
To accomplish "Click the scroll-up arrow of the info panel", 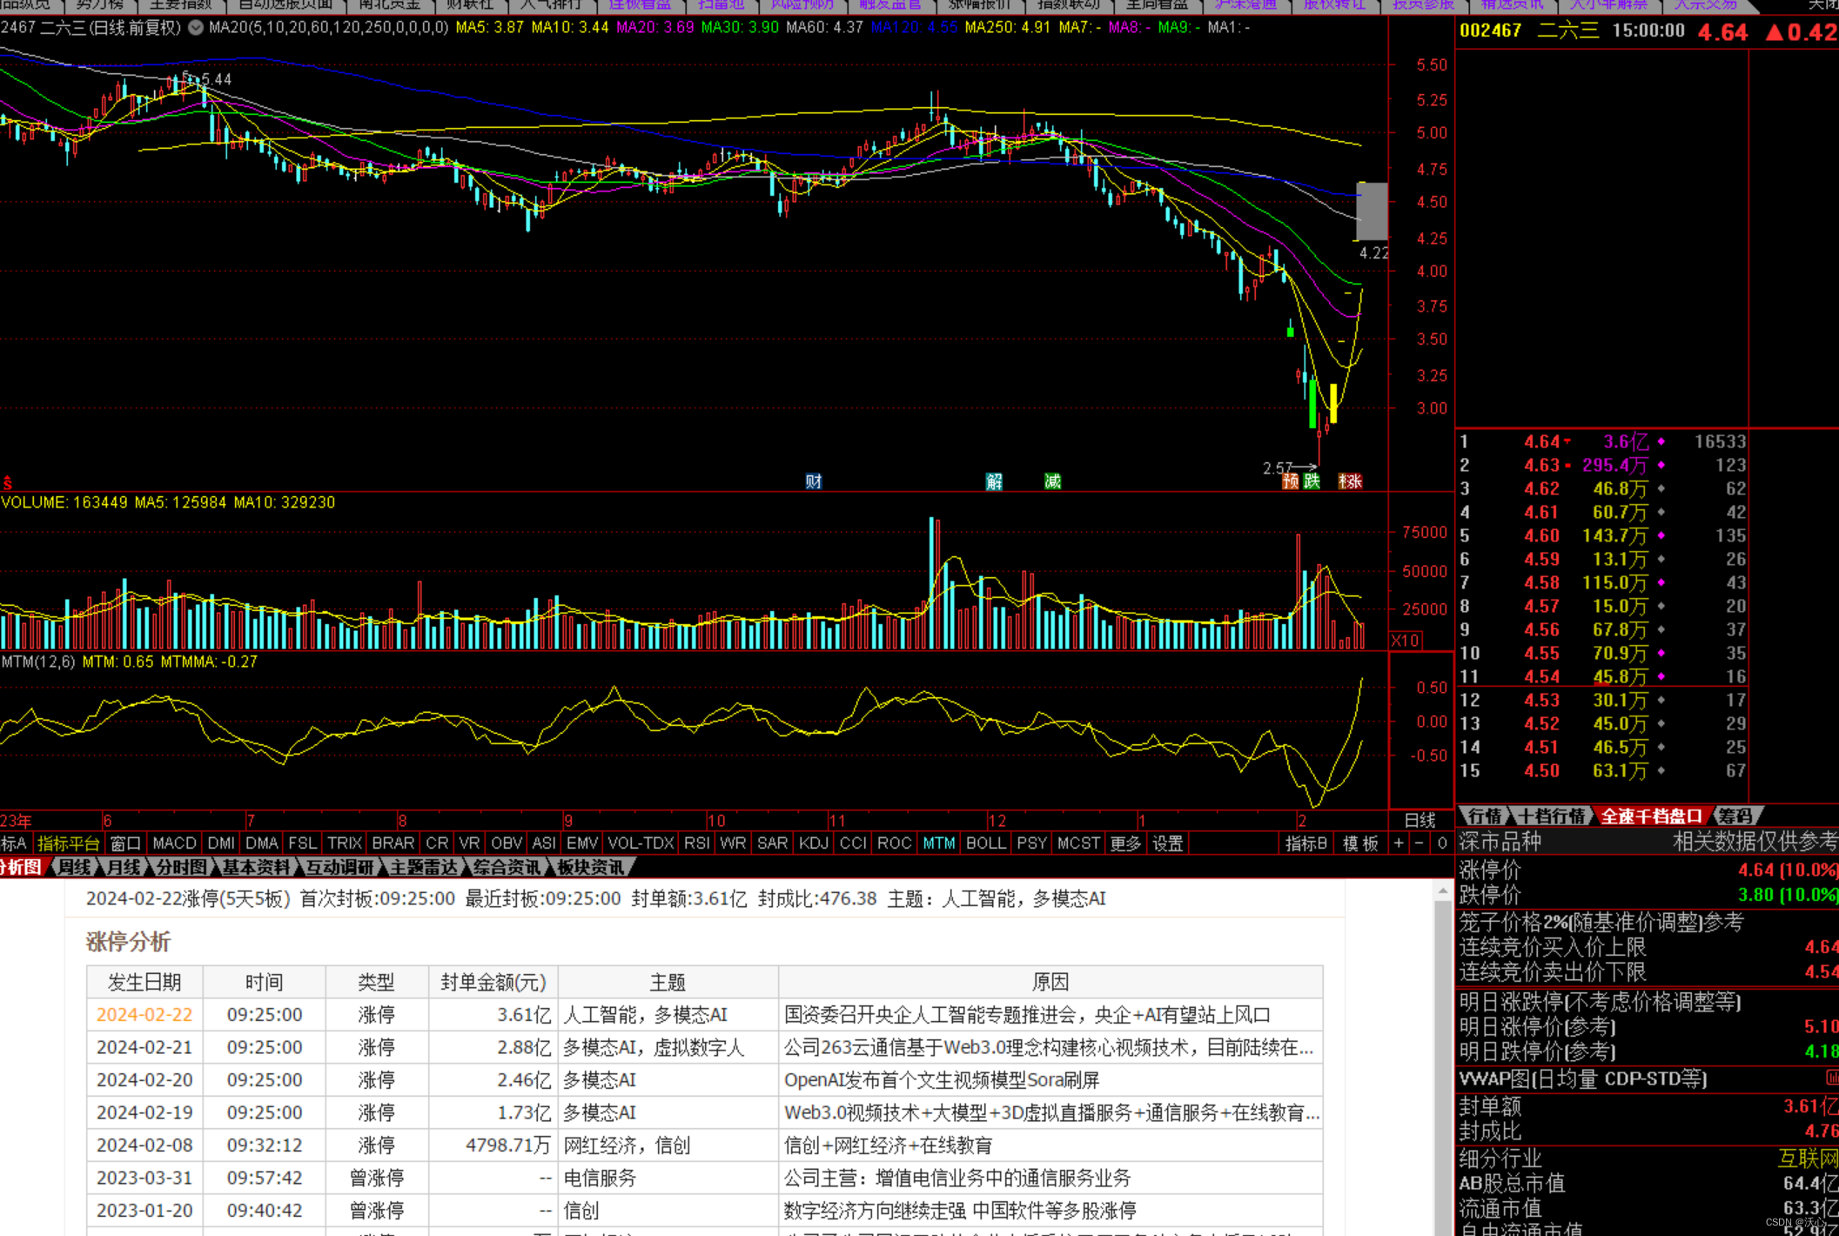I will (x=1443, y=891).
